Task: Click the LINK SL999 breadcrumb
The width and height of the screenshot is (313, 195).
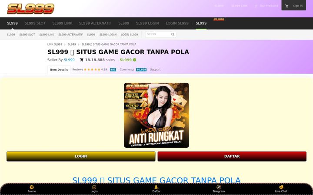Action: coord(55,44)
